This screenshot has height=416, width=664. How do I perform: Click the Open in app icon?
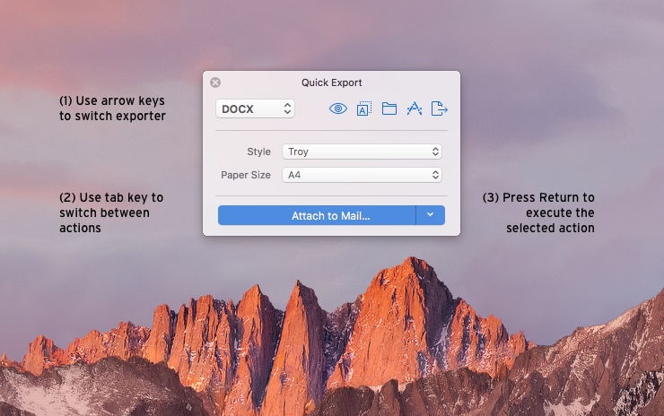point(415,108)
